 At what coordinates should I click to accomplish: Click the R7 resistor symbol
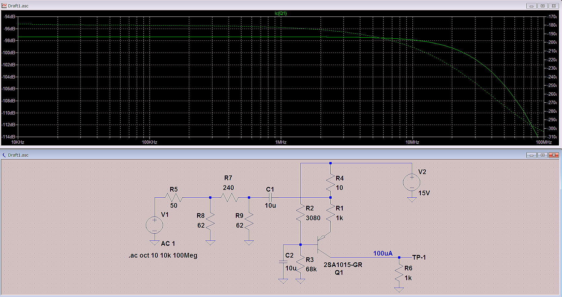[x=229, y=197]
